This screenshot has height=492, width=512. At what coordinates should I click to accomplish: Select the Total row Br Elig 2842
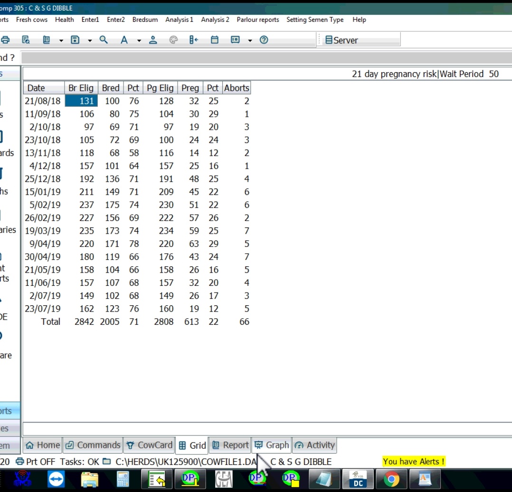84,322
